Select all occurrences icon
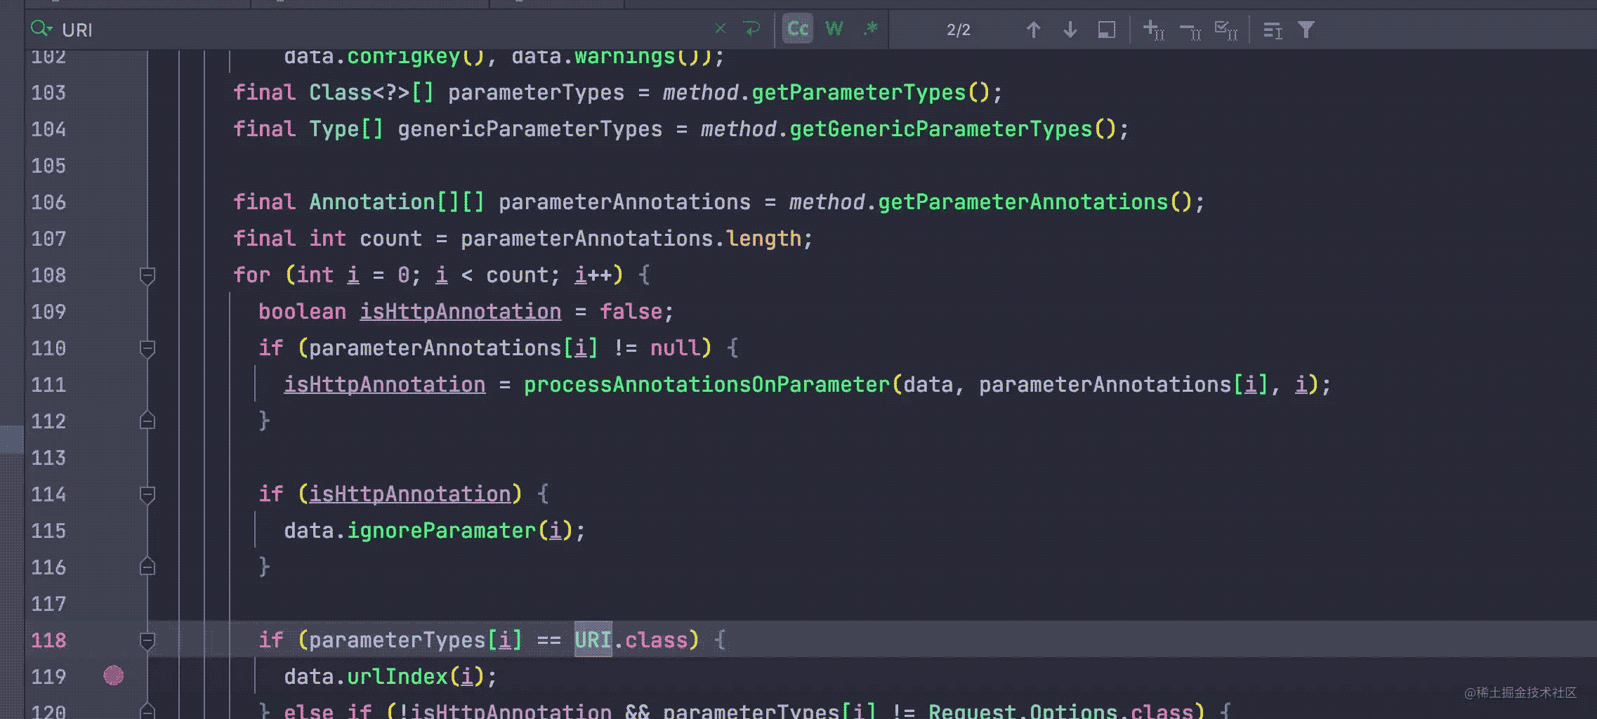The image size is (1597, 719). (1226, 30)
